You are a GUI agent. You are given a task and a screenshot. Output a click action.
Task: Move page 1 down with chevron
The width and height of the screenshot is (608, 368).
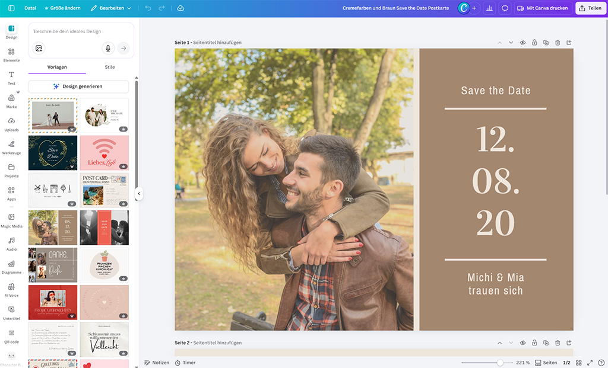(x=511, y=43)
